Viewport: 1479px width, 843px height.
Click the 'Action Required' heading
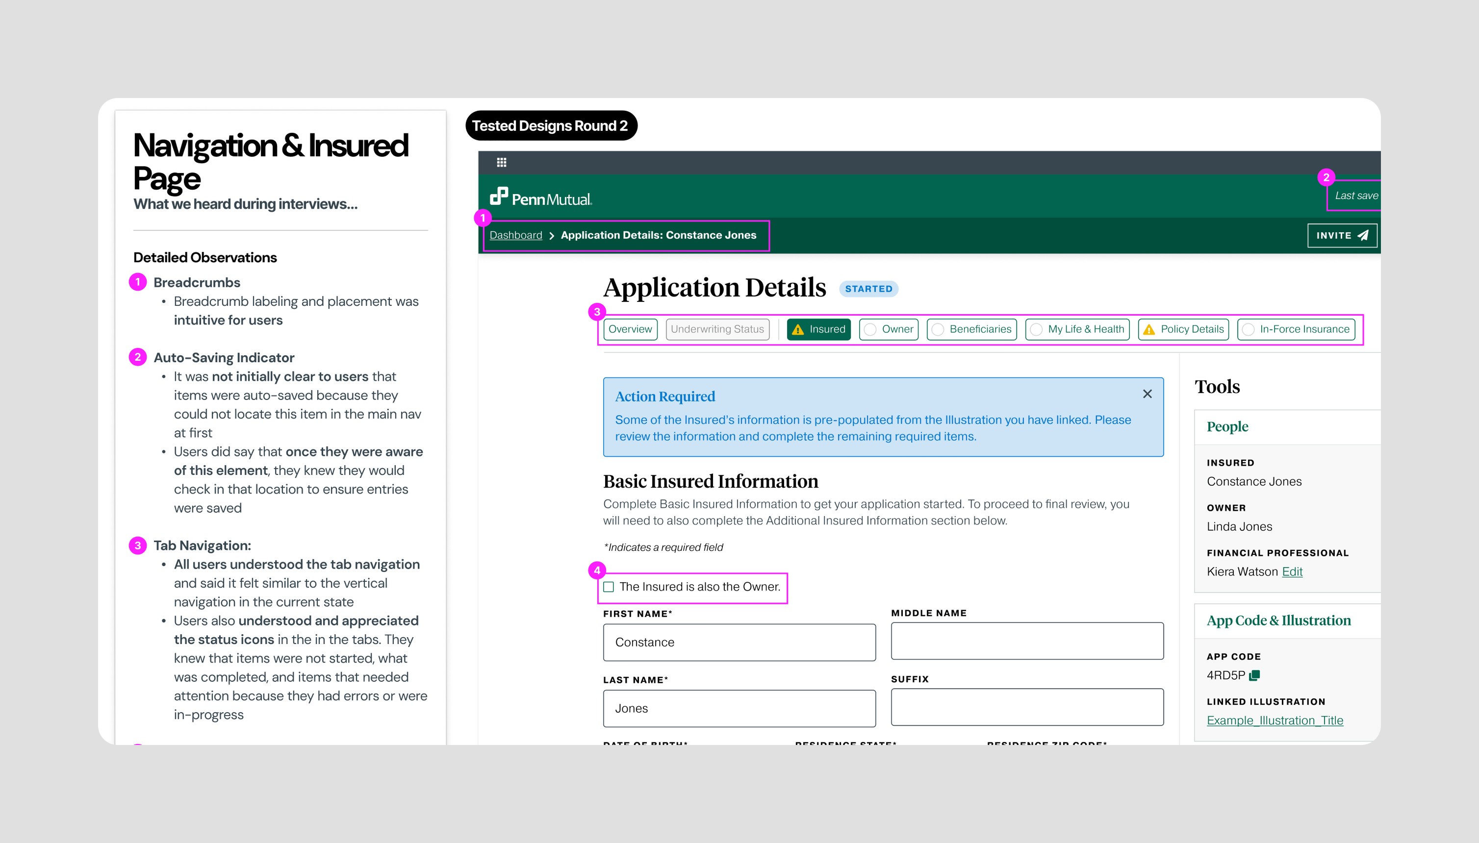pos(664,397)
